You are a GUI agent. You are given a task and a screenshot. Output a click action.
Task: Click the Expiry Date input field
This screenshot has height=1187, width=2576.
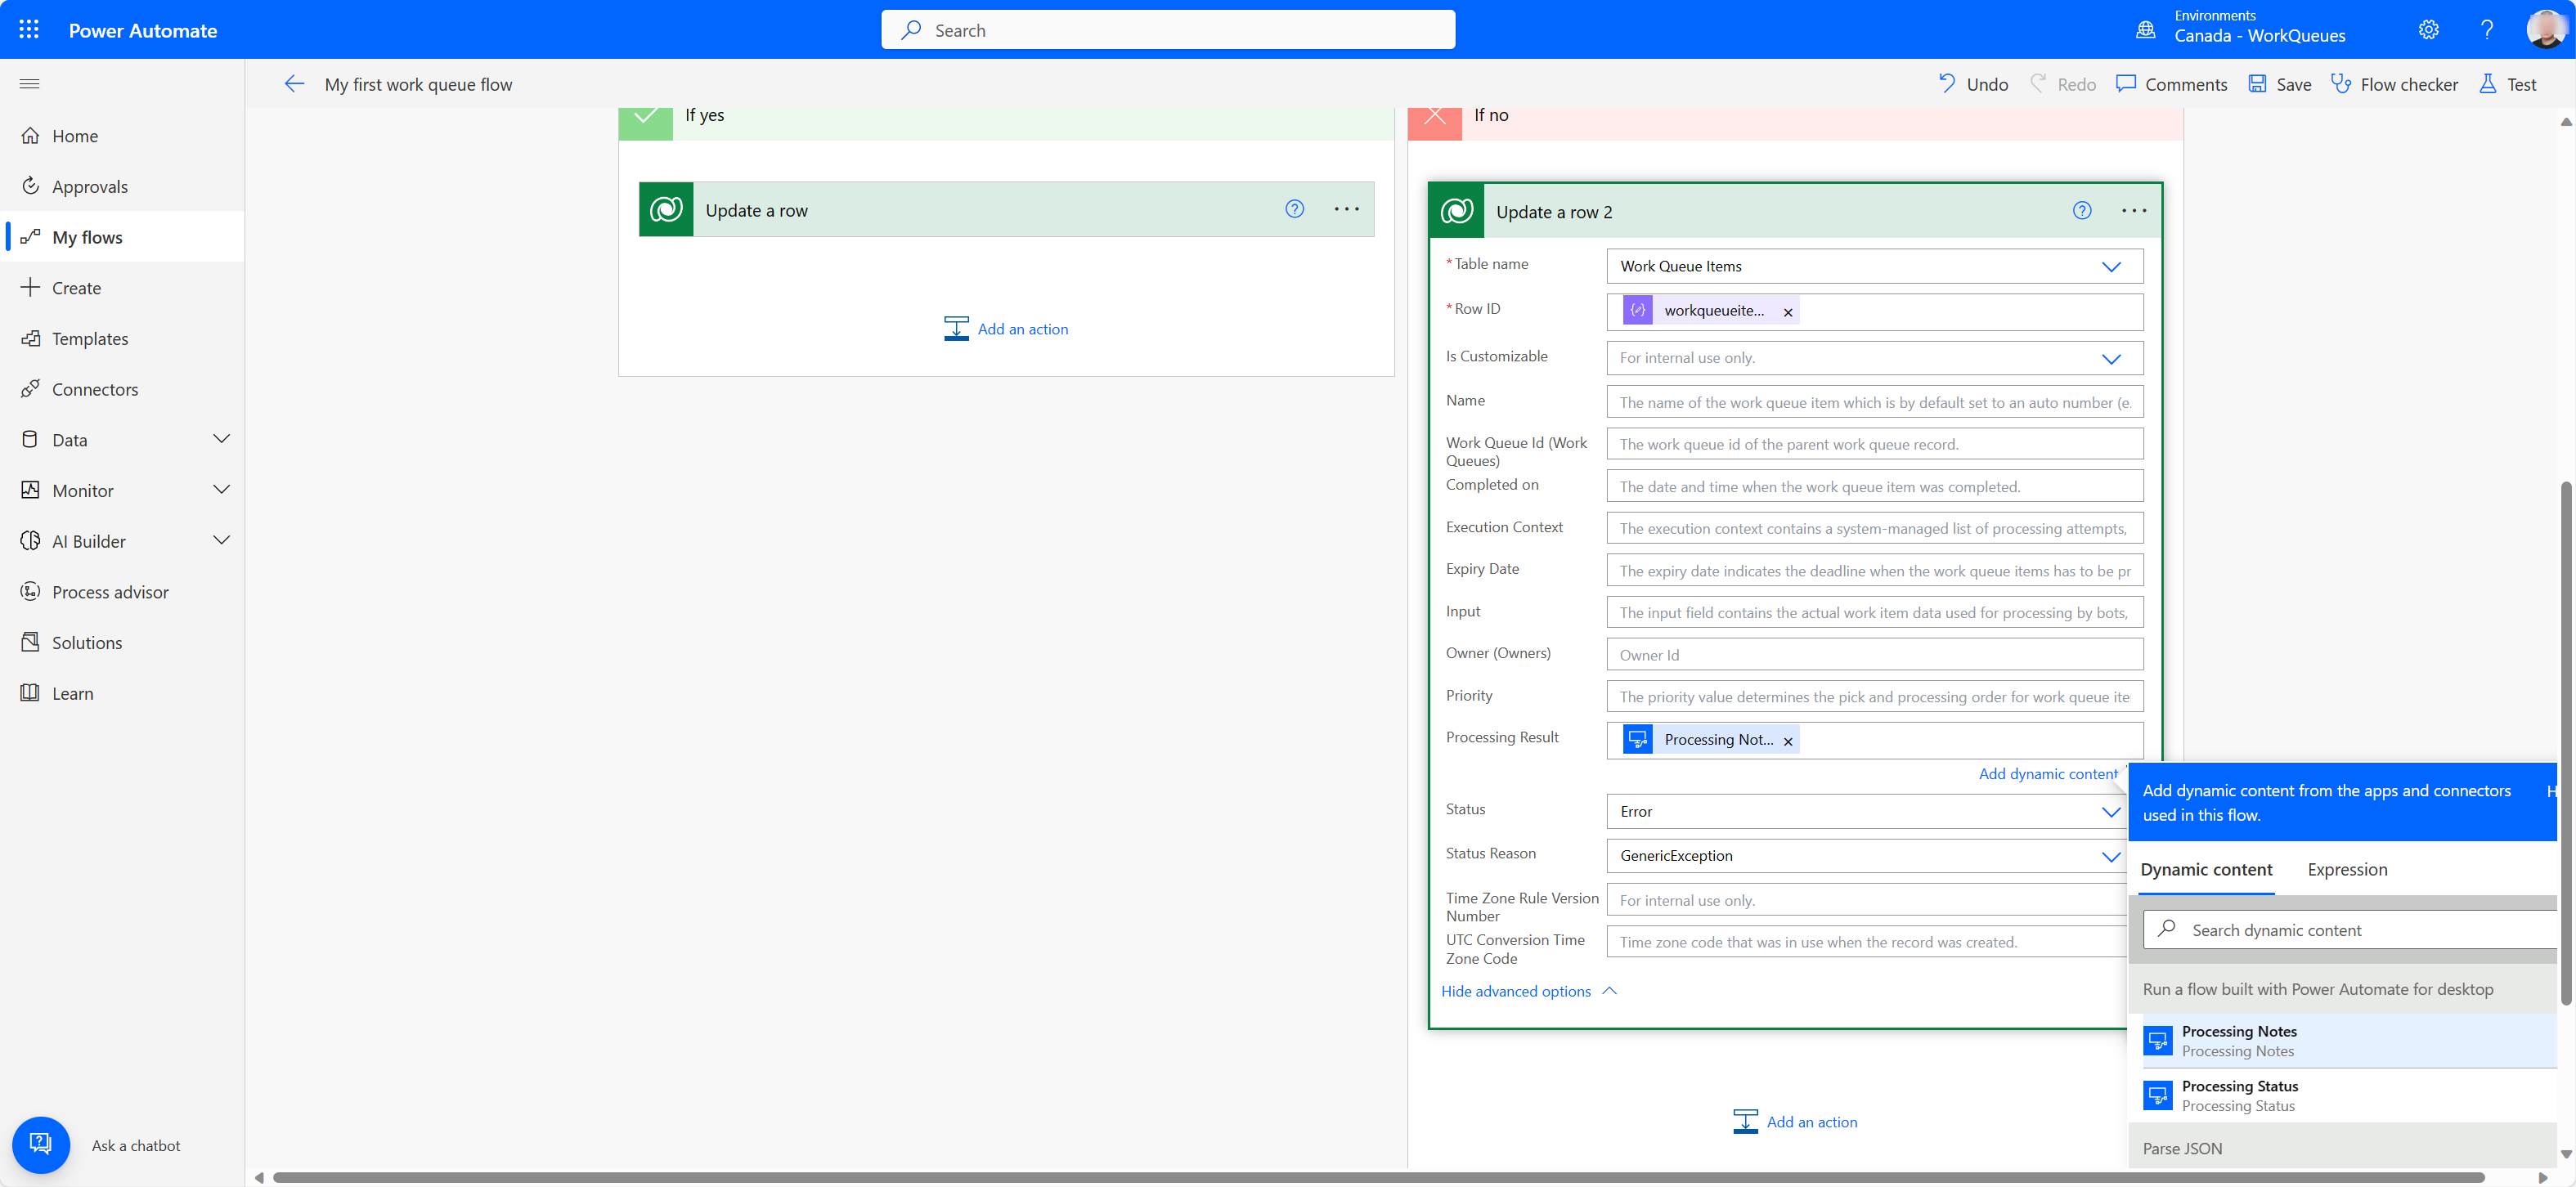pos(1874,571)
